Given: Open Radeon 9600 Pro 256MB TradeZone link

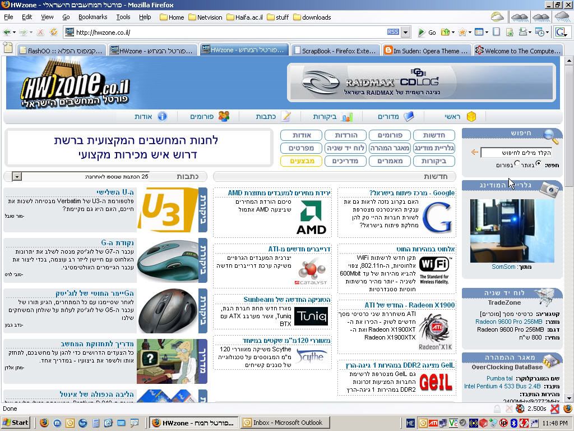Looking at the screenshot, I should point(509,322).
